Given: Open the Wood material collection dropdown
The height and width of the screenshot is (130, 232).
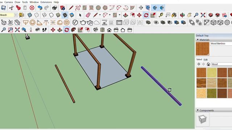Looking at the screenshot, I should tap(221, 64).
